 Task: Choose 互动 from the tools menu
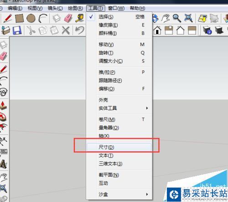[x=119, y=183]
